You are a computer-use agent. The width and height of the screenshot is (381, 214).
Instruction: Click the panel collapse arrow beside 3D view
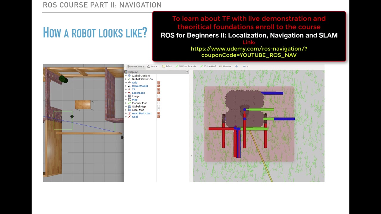(x=191, y=156)
